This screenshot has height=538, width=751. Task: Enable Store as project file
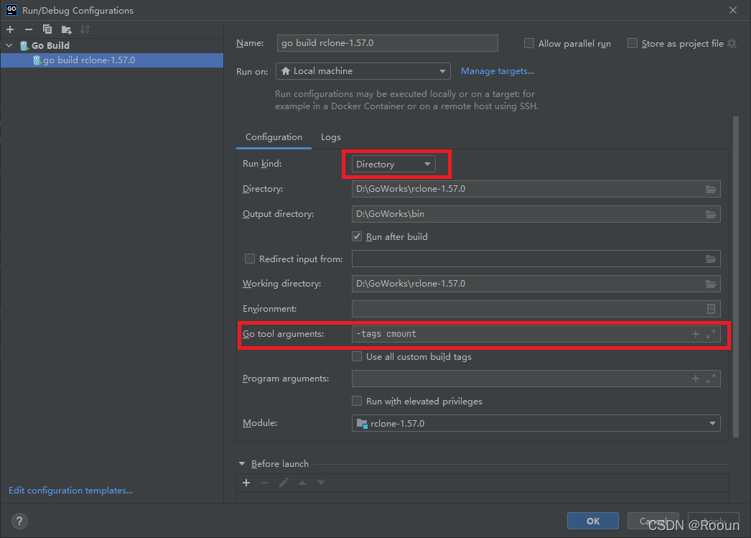point(633,43)
